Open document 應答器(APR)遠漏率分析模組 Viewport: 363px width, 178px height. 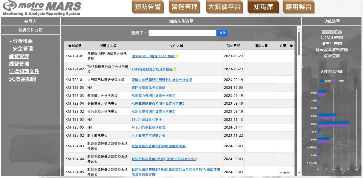coord(153,56)
